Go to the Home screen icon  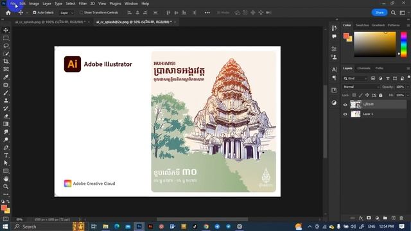[x=8, y=13]
